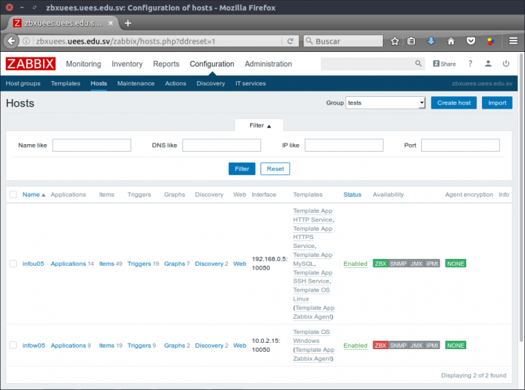Open Maintenance submenu
This screenshot has height=390, width=525.
[x=135, y=83]
